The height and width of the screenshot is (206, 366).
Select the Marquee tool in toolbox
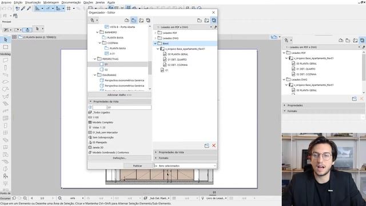point(6,47)
